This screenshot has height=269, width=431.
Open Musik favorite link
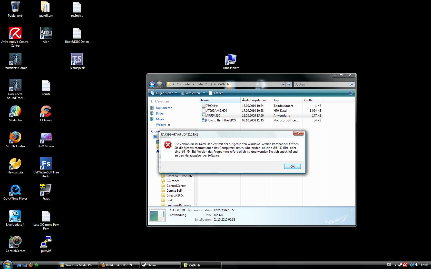tap(160, 119)
